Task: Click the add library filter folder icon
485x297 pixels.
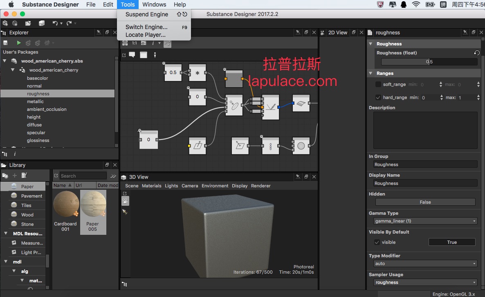Action: [5, 176]
